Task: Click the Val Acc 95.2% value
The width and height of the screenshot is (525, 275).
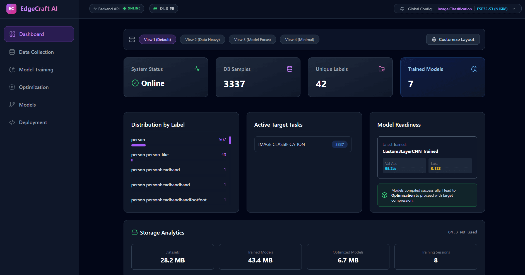Action: click(391, 168)
